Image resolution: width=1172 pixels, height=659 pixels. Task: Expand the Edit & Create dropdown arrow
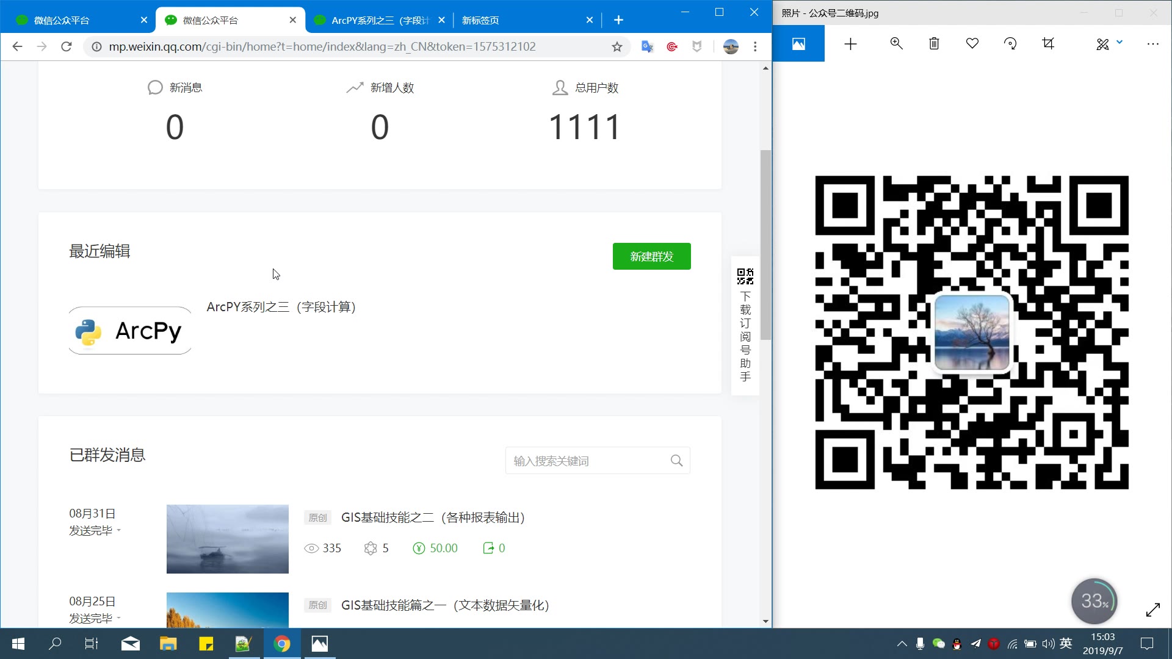1120,42
